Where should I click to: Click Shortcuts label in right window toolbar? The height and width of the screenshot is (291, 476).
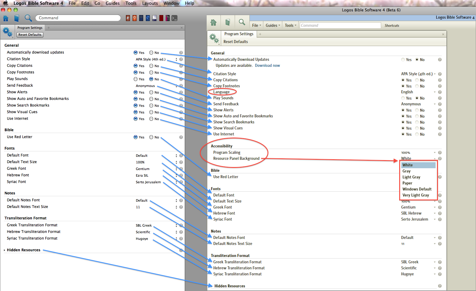pos(392,26)
